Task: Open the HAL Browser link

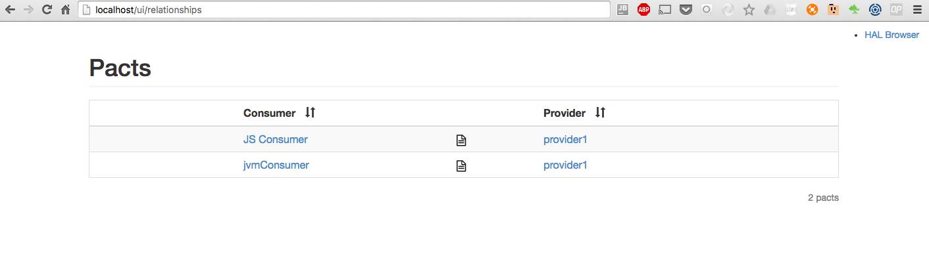Action: tap(891, 35)
